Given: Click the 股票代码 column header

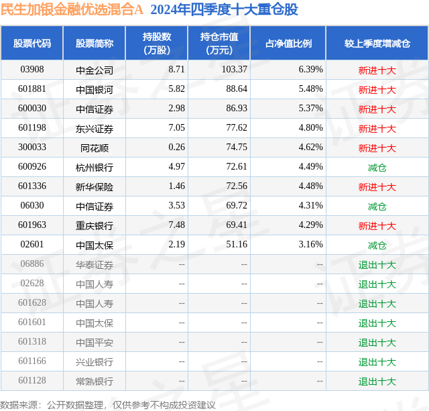Looking at the screenshot, I should [32, 43].
